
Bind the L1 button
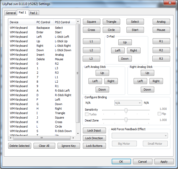click(91, 41)
